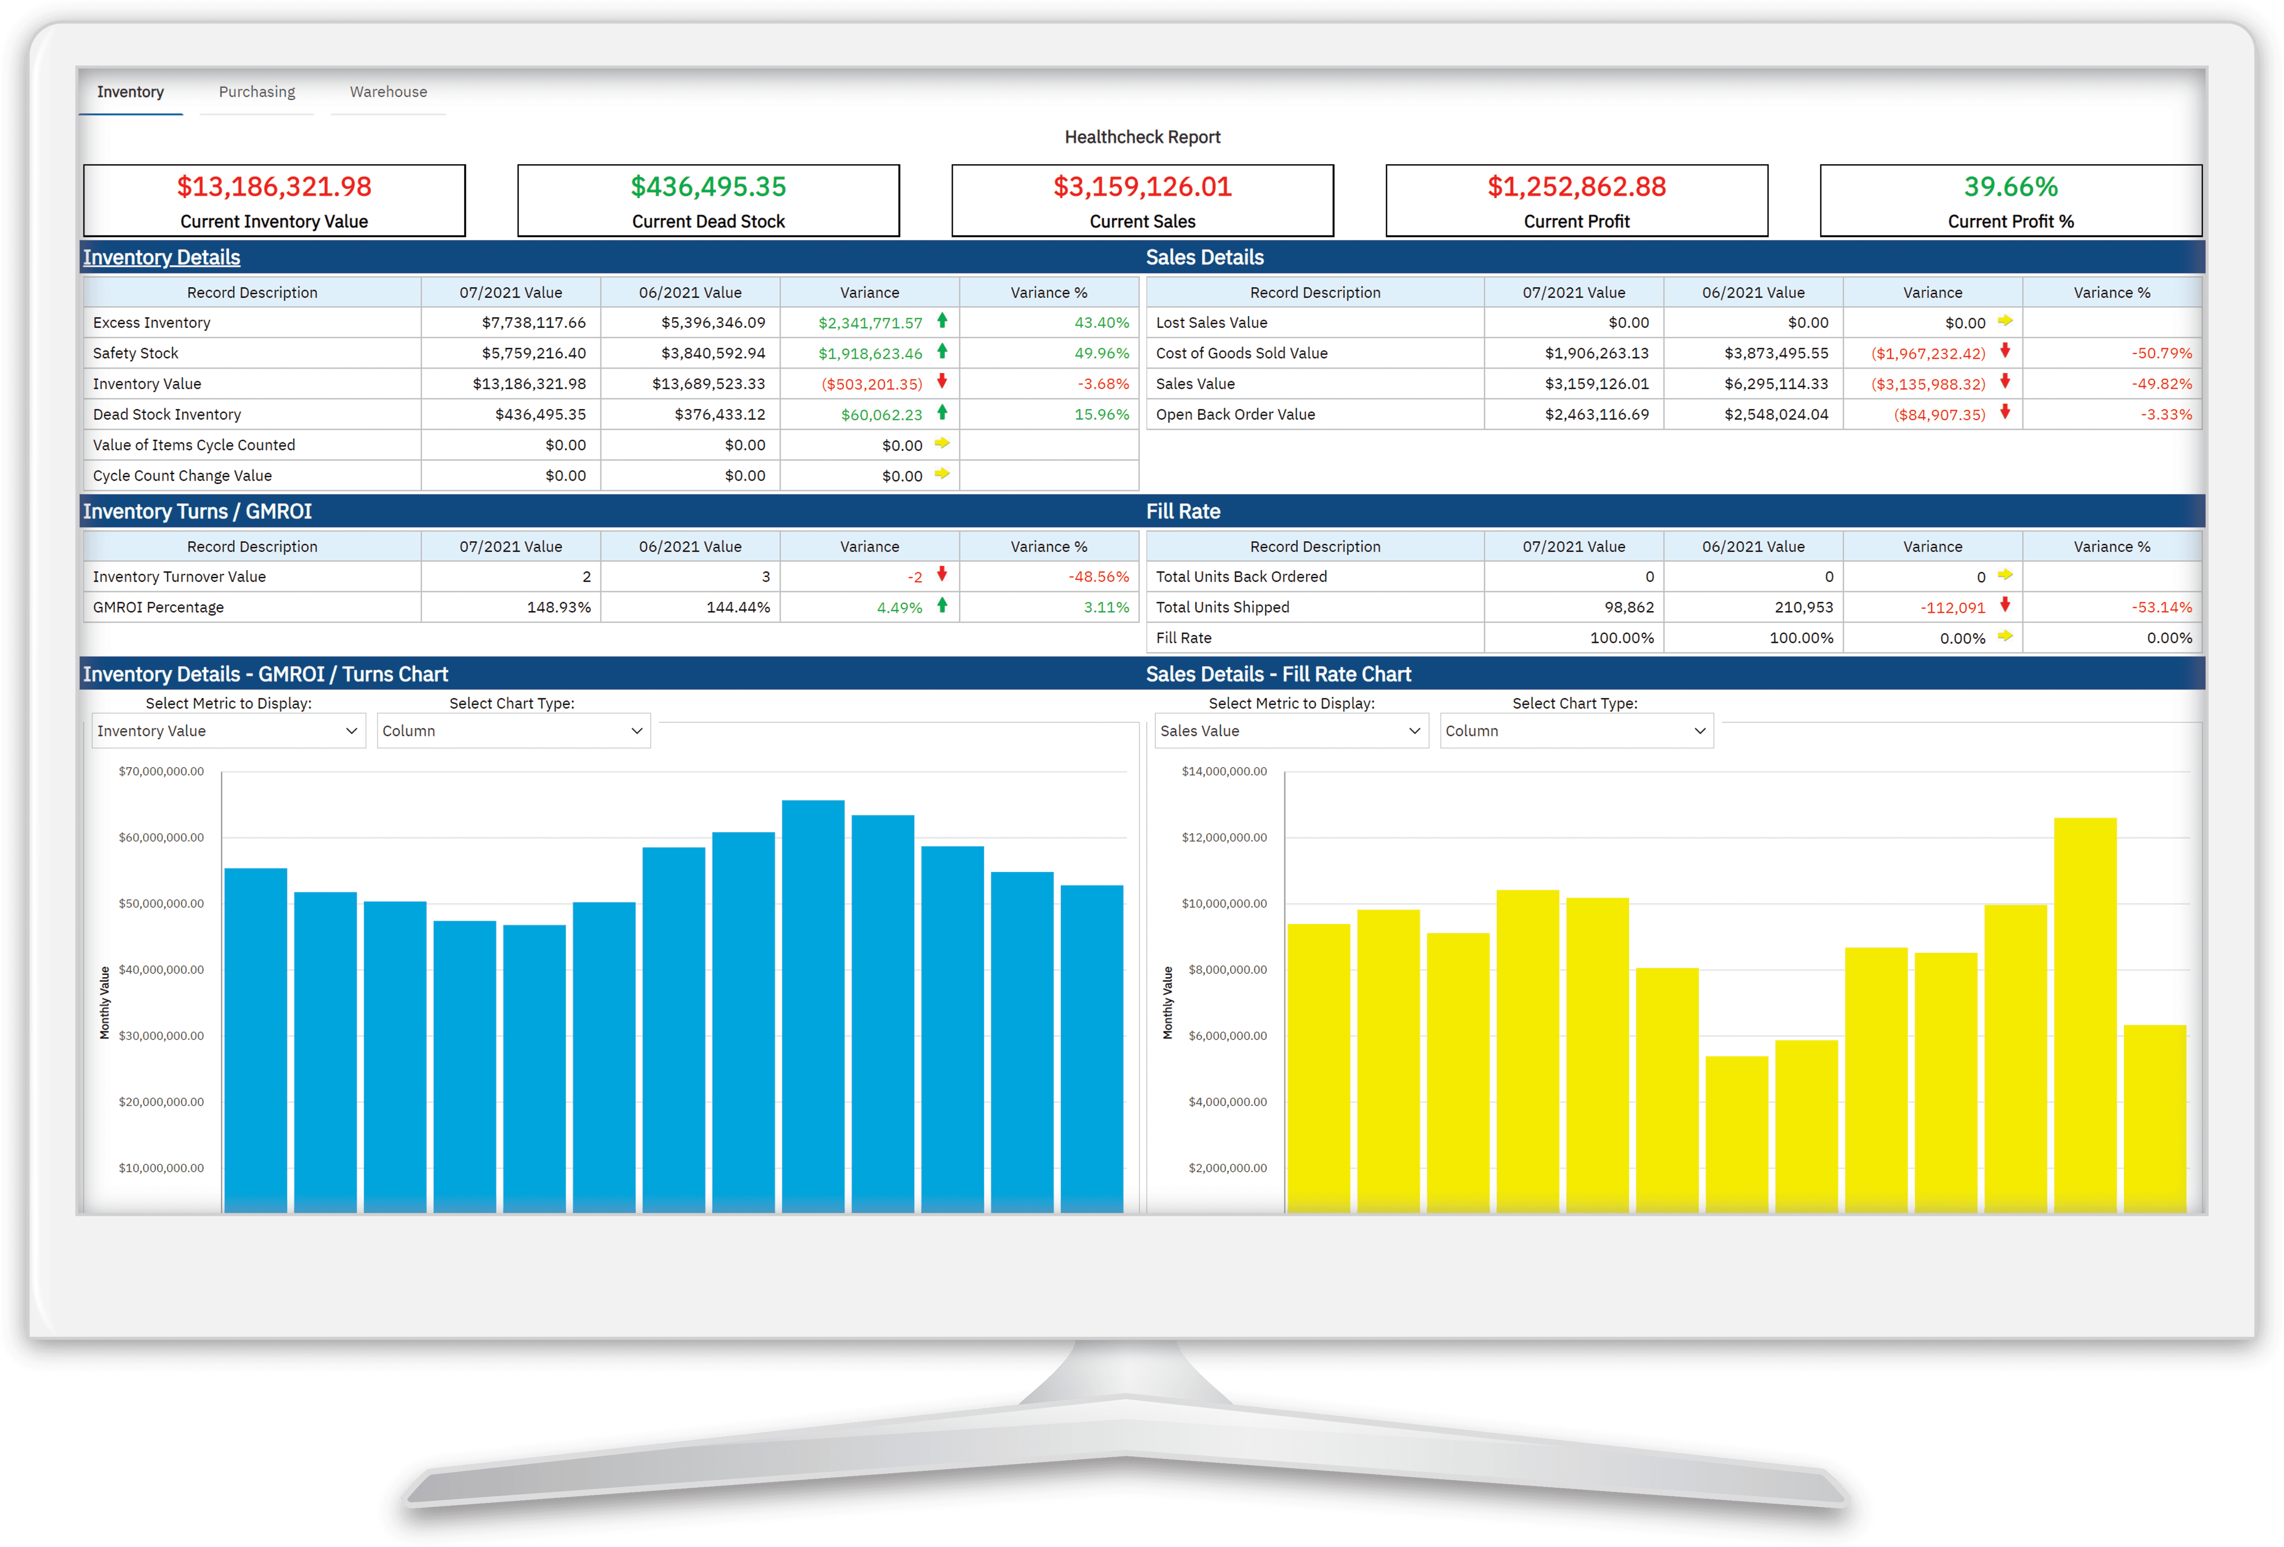The width and height of the screenshot is (2284, 1547).
Task: Click 06/2021 Value header in Inventory Turns table
Action: click(x=690, y=546)
